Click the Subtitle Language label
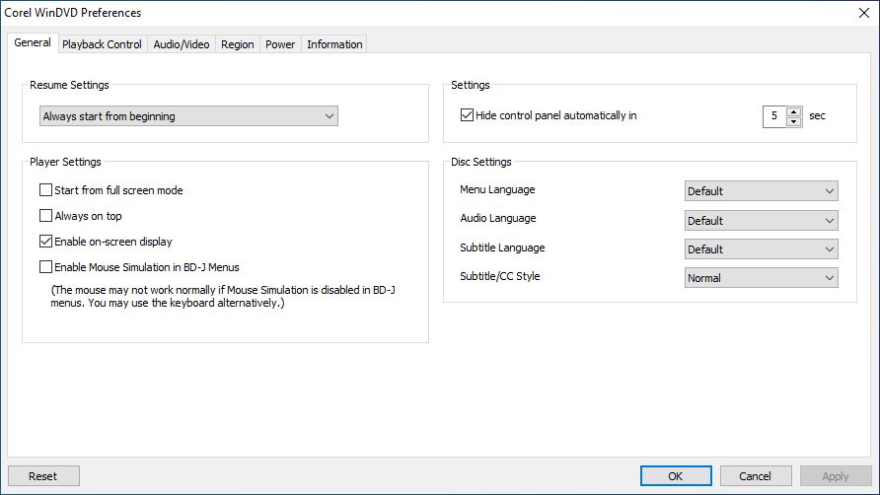The height and width of the screenshot is (495, 880). point(502,247)
